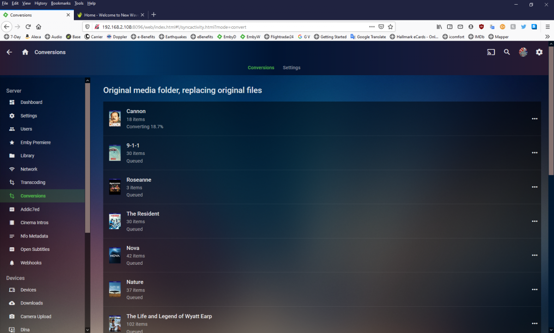Image resolution: width=554 pixels, height=333 pixels.
Task: Open the Nature conversion job
Action: point(322,290)
